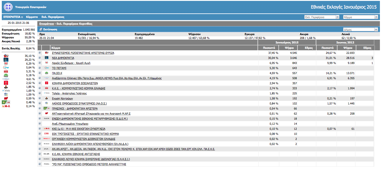Expand the Ενωση Κεντρώων row
Image resolution: width=382 pixels, height=178 pixels.
(x=39, y=99)
